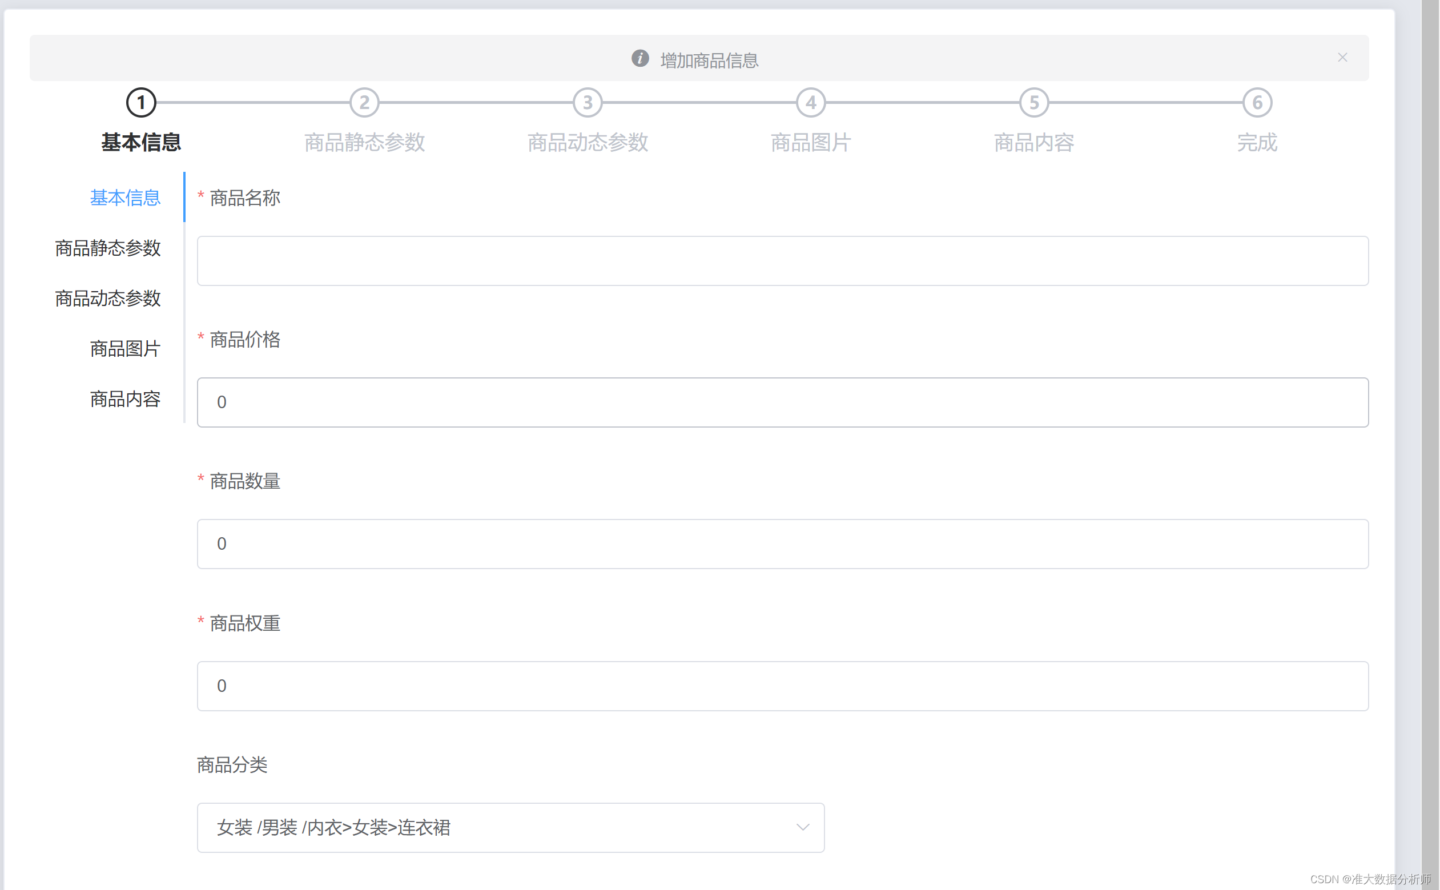
Task: Select step 5 circle in progress bar
Action: click(x=1034, y=102)
